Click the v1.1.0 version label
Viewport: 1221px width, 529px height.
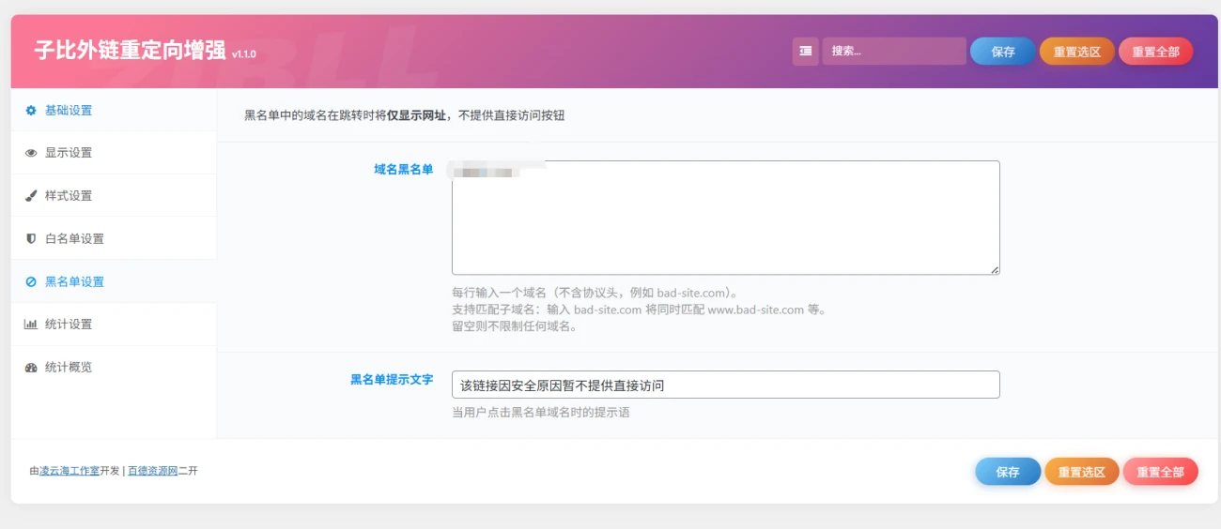point(243,54)
